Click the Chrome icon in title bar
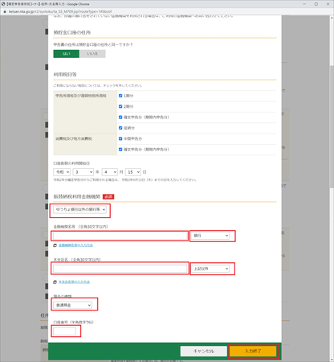Viewport: 334px width, 362px height. pyautogui.click(x=3, y=4)
